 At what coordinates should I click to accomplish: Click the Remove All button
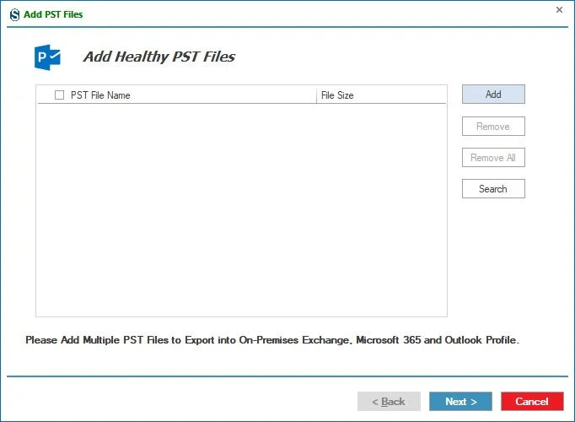[x=493, y=158]
